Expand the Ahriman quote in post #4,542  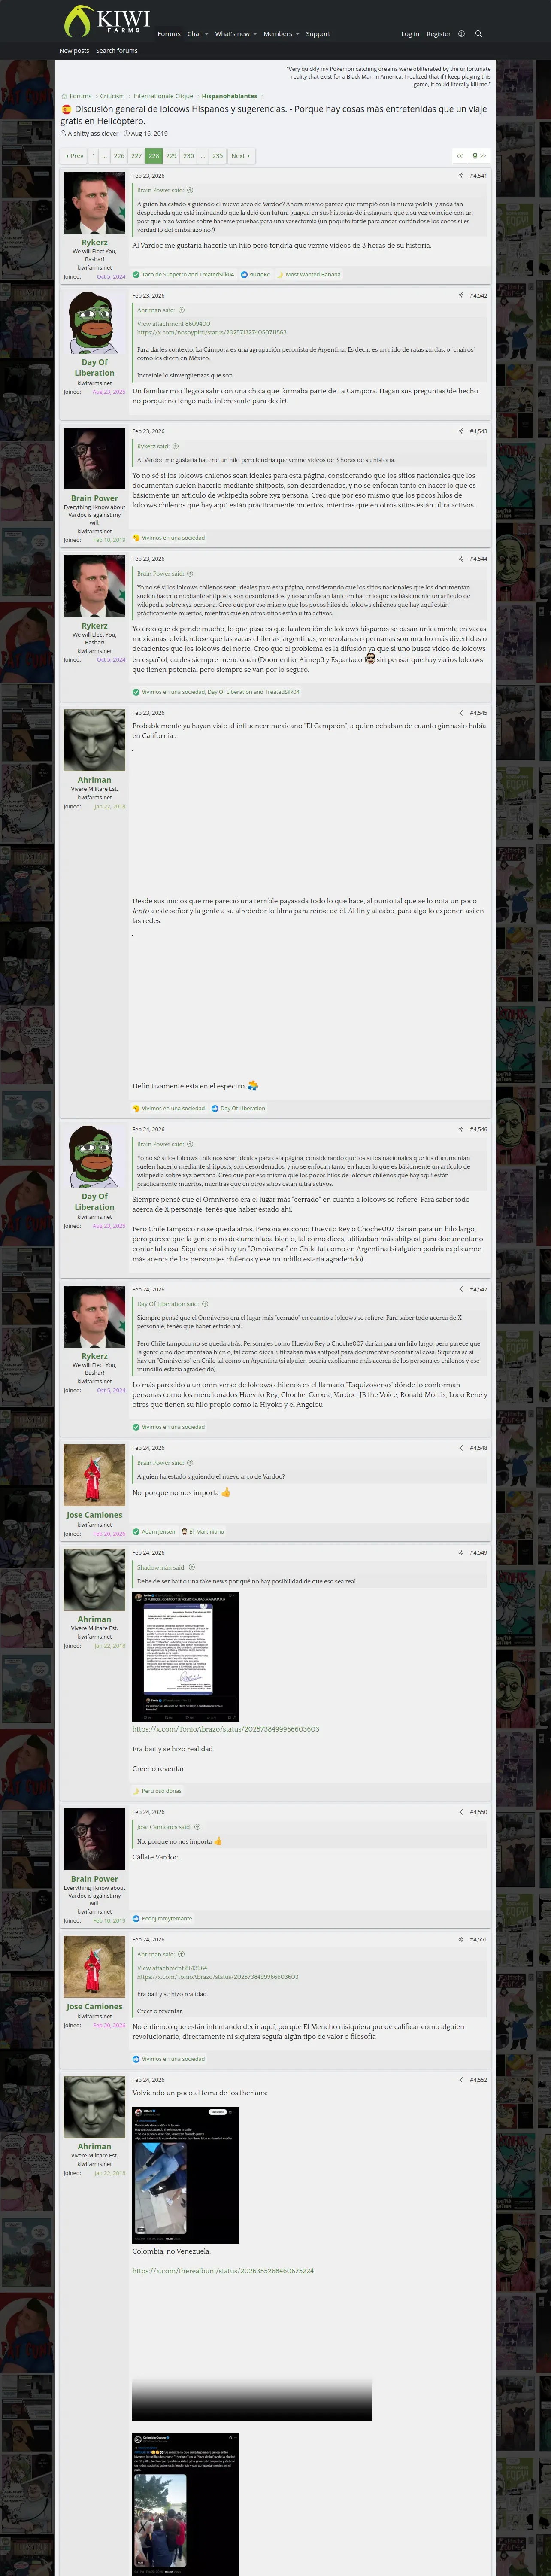coord(181,310)
